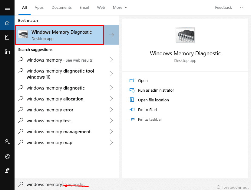Click large memory chip icon in preview pane
The width and height of the screenshot is (251, 190).
click(185, 35)
